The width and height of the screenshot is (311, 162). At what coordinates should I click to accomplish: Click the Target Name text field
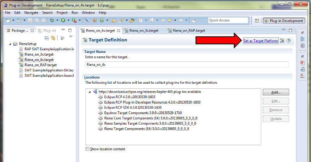click(x=187, y=65)
